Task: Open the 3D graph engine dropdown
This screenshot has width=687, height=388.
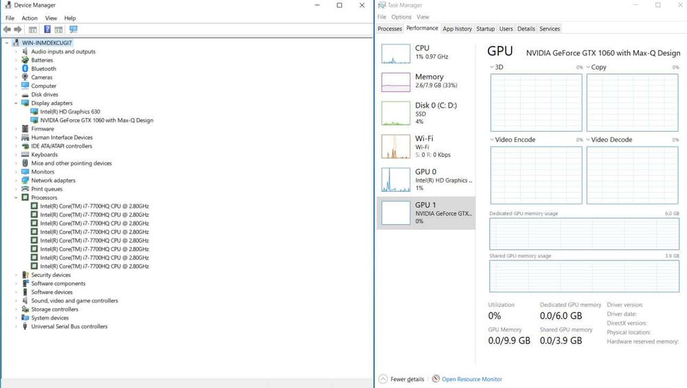Action: (492, 67)
